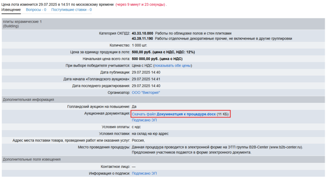This screenshot has width=326, height=178.
Task: Click the Дополнительная информация section header
Action: (x=28, y=100)
